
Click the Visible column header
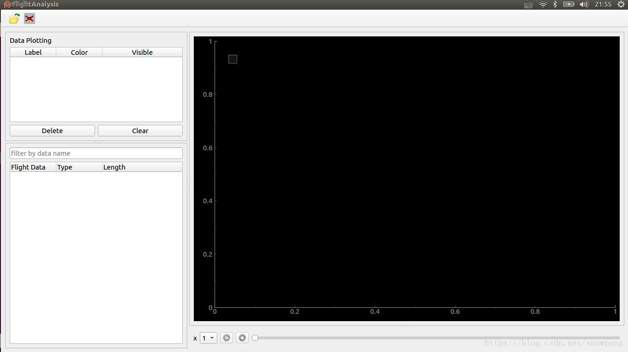coord(142,52)
